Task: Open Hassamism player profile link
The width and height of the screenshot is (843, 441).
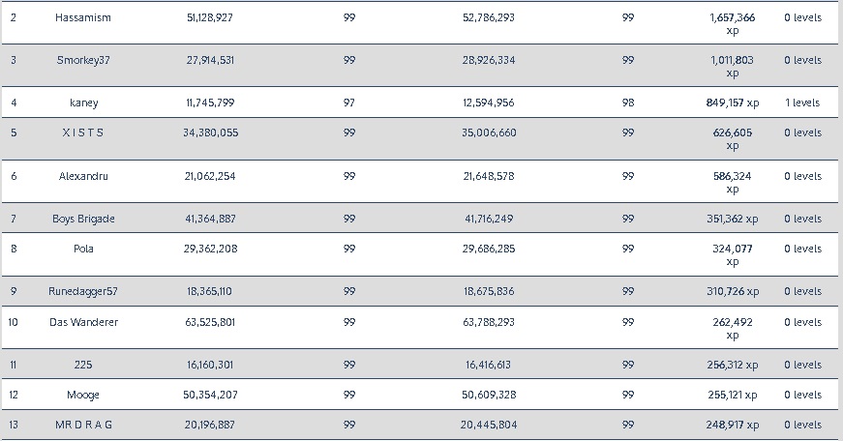Action: tap(83, 17)
